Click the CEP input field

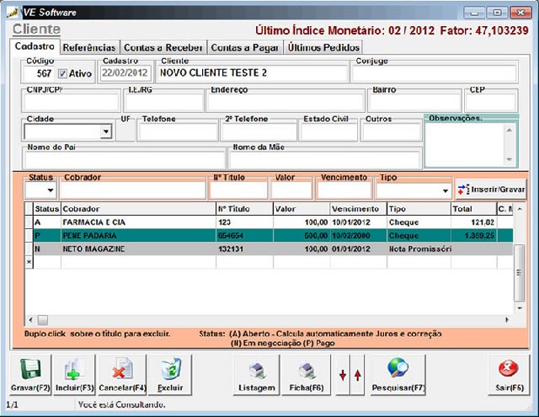click(x=491, y=102)
